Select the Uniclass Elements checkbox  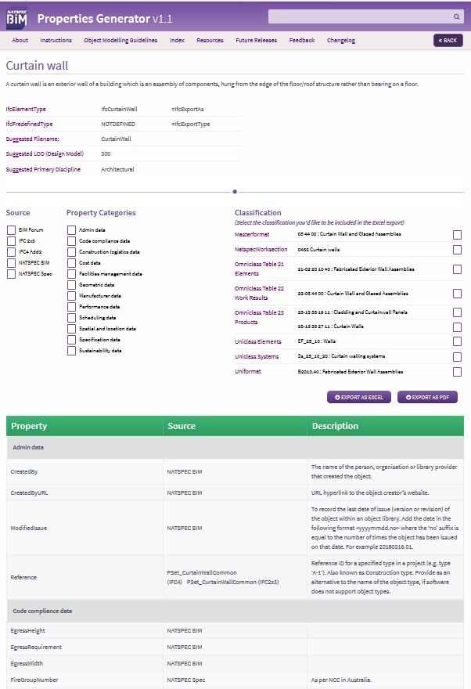(457, 341)
